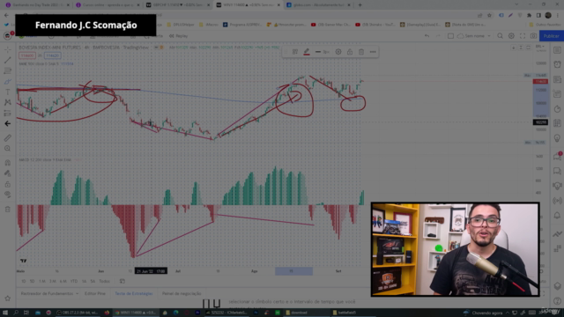Open the layout selection square icon
Viewport: 564px width, 317px height.
pos(450,36)
